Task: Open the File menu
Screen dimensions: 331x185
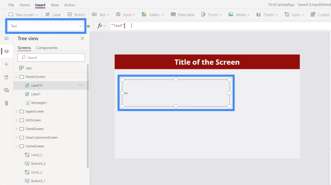Action: pyautogui.click(x=11, y=5)
